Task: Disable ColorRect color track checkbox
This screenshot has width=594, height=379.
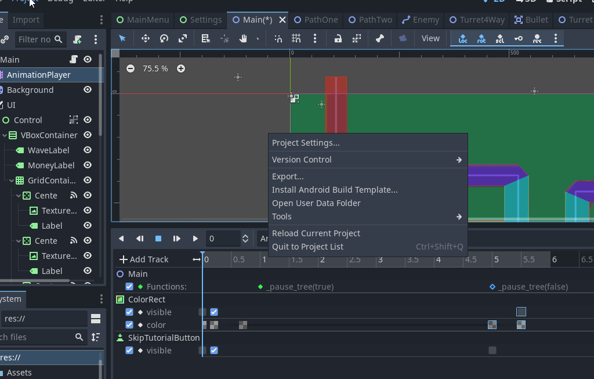Action: pyautogui.click(x=129, y=325)
